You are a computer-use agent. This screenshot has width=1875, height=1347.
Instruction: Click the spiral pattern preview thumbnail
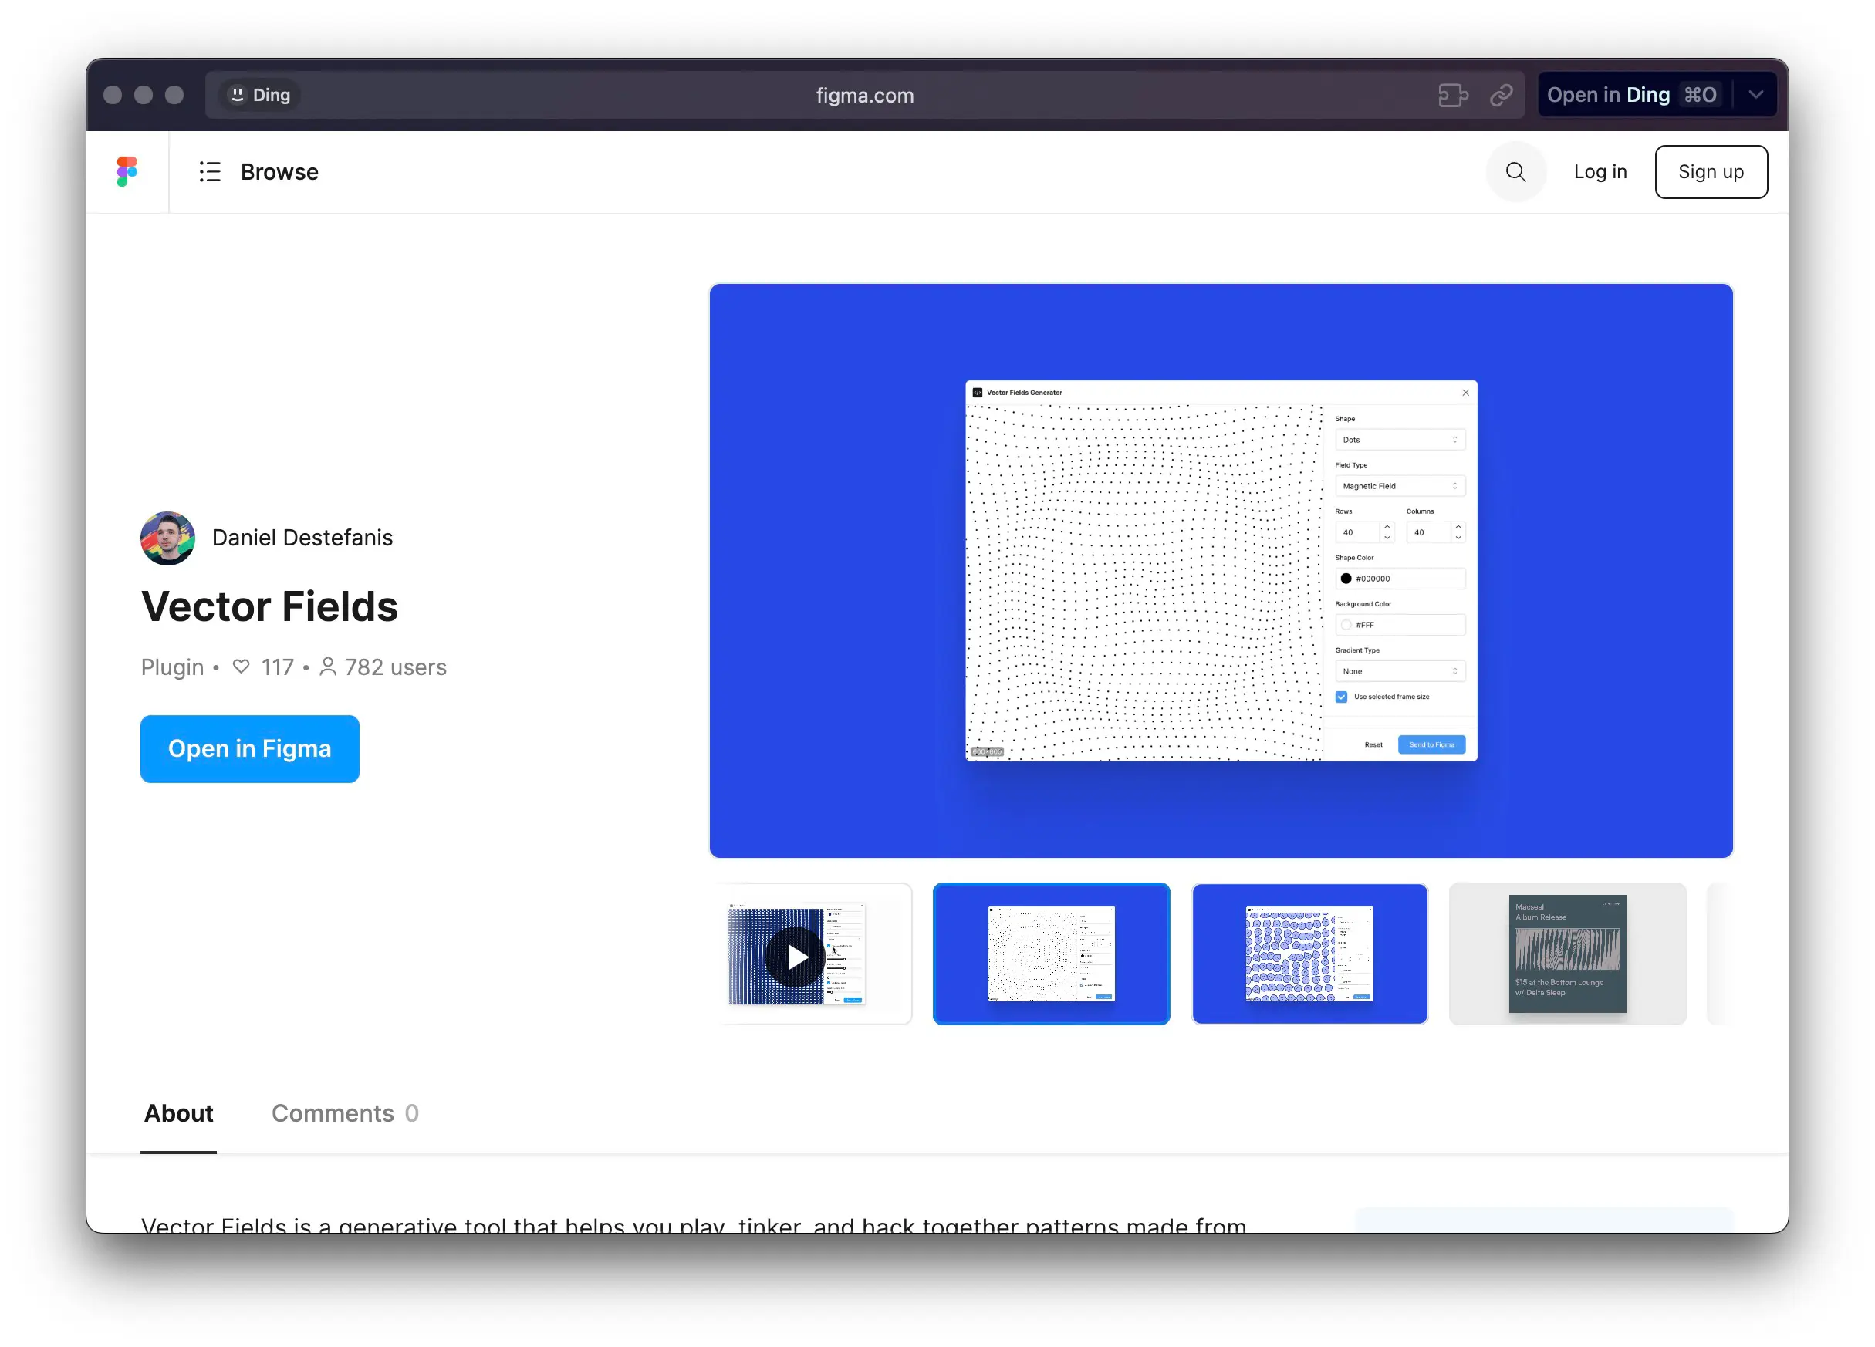1051,952
